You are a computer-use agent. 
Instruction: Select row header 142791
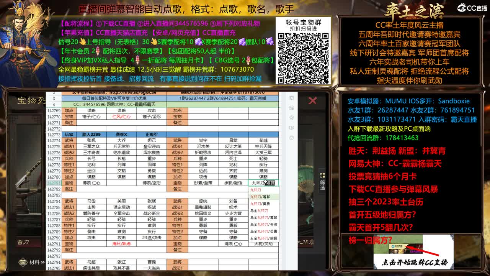(53, 244)
